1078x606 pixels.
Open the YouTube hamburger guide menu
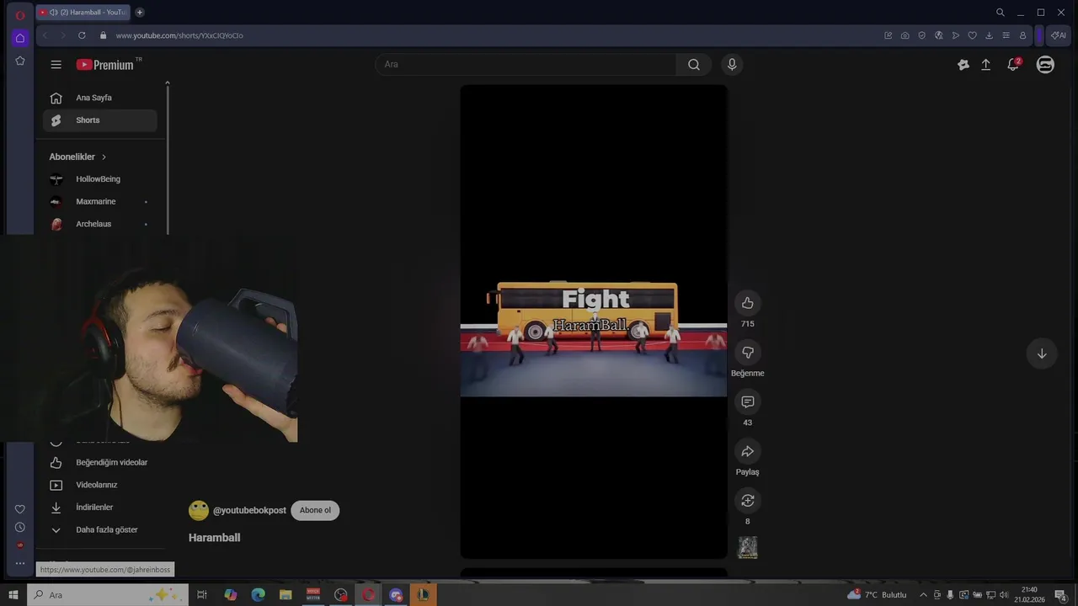coord(56,65)
